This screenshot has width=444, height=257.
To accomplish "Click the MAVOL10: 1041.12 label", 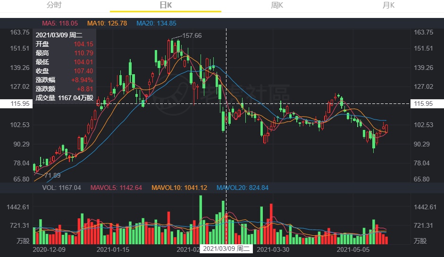I will pos(179,188).
